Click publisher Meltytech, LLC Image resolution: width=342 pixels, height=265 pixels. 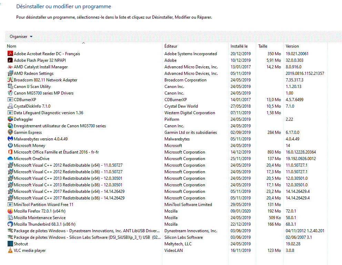[178, 244]
